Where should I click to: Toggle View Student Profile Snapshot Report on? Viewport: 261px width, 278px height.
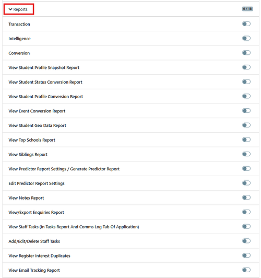coord(246,67)
